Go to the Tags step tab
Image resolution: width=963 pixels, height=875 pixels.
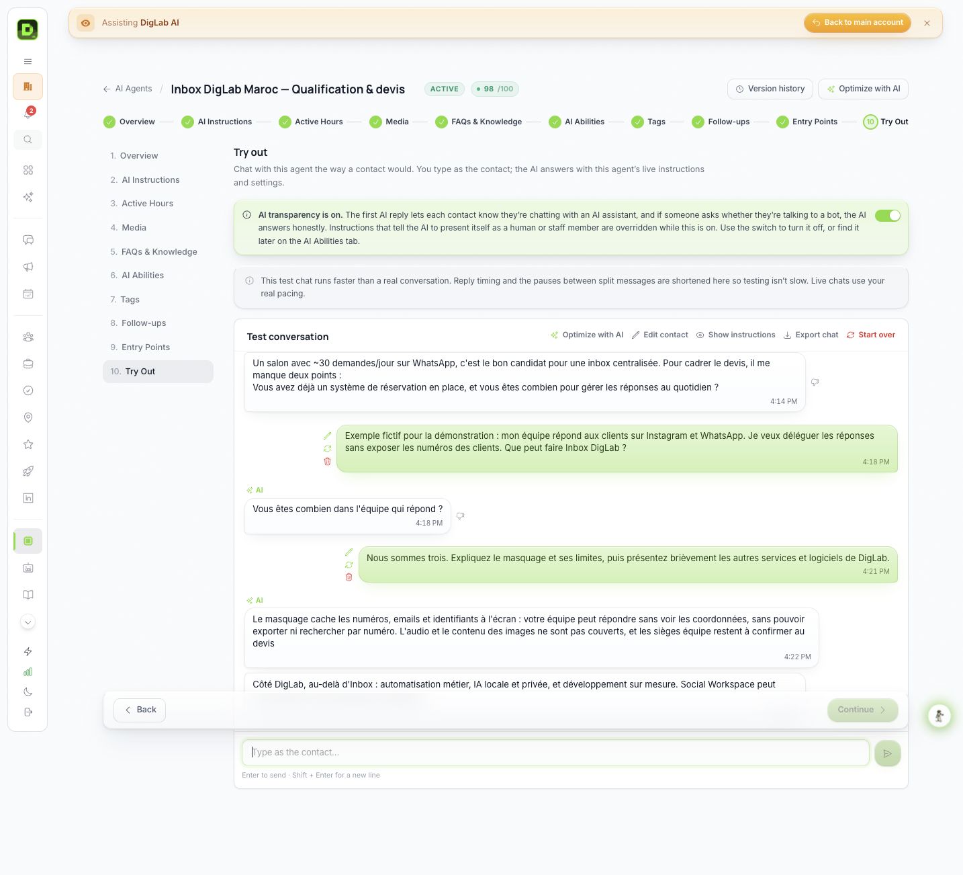(x=649, y=122)
